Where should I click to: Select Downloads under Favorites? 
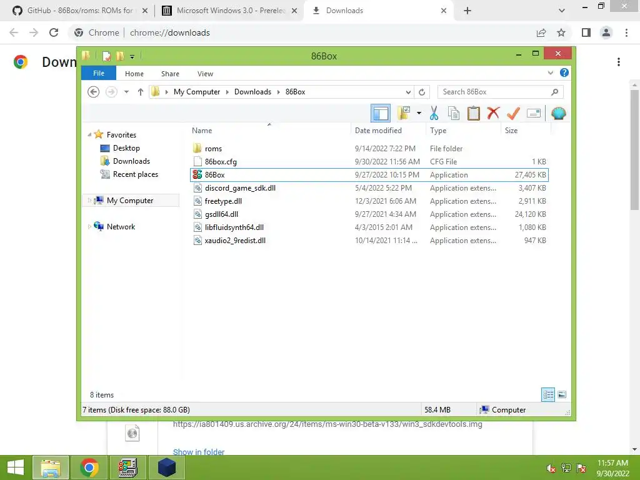click(x=131, y=161)
